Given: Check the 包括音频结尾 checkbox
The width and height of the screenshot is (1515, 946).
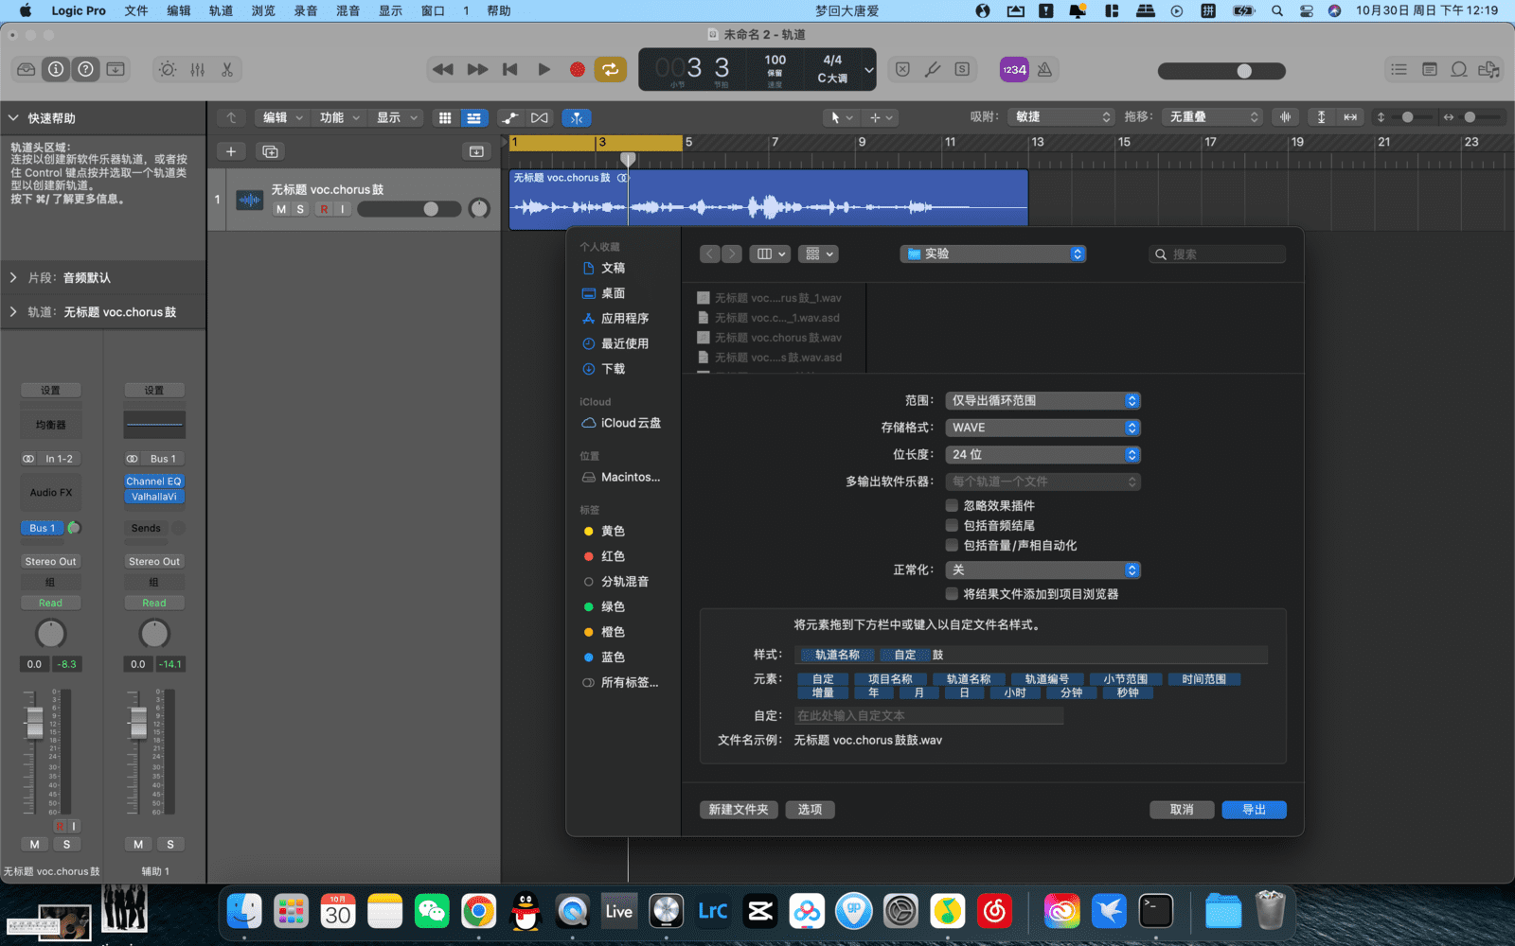Looking at the screenshot, I should 953,525.
